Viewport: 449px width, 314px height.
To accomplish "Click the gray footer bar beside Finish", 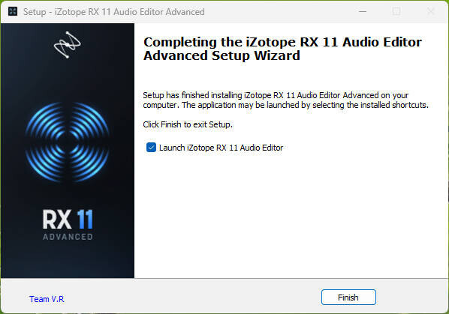I will point(192,298).
